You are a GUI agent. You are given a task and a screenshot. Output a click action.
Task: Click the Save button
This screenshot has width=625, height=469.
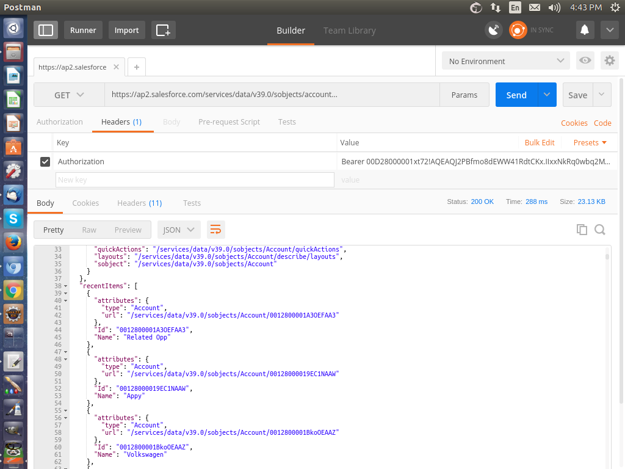tap(577, 95)
